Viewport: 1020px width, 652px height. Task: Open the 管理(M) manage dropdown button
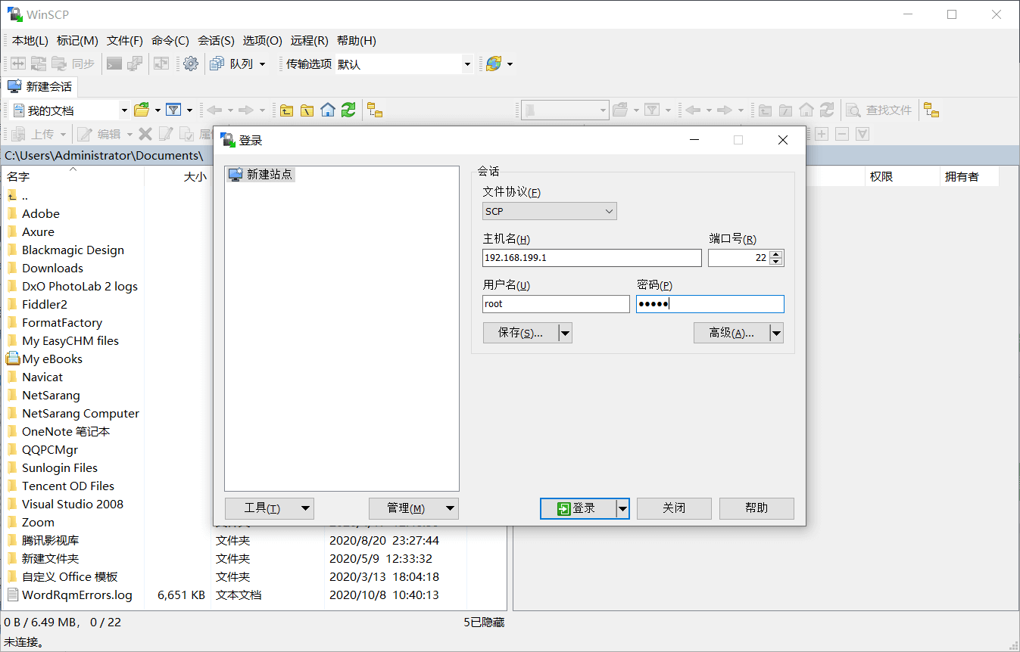point(413,508)
